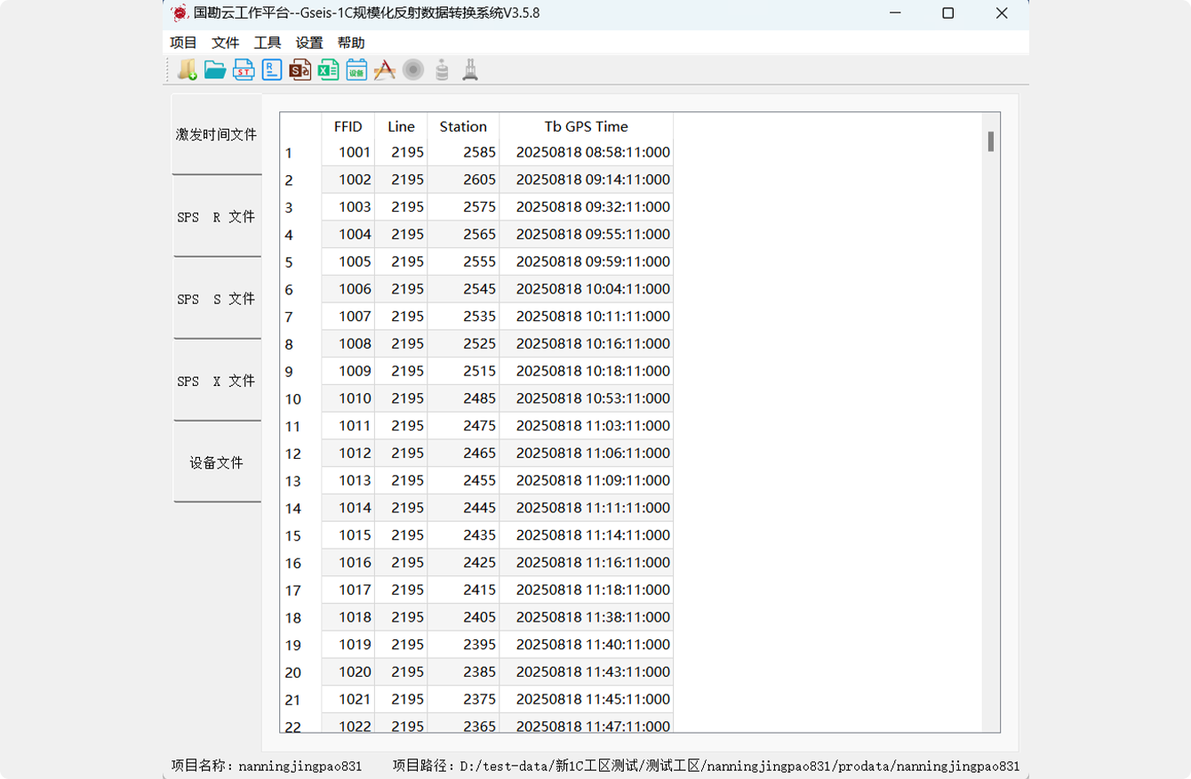Open the 项目 menu
The image size is (1191, 779).
coord(184,43)
